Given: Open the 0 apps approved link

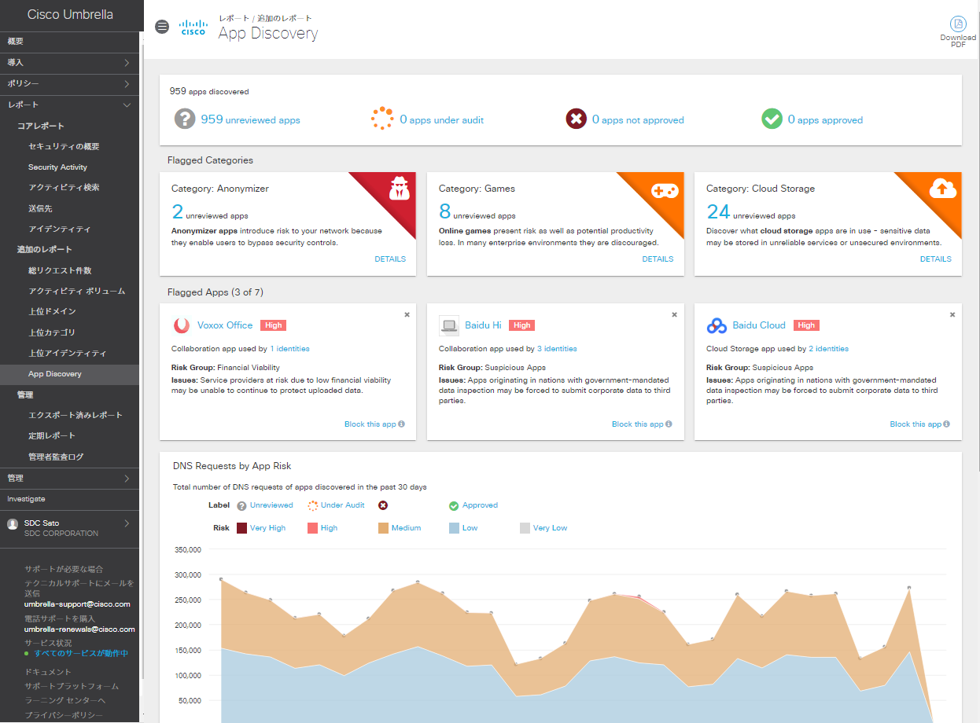Looking at the screenshot, I should pos(825,119).
